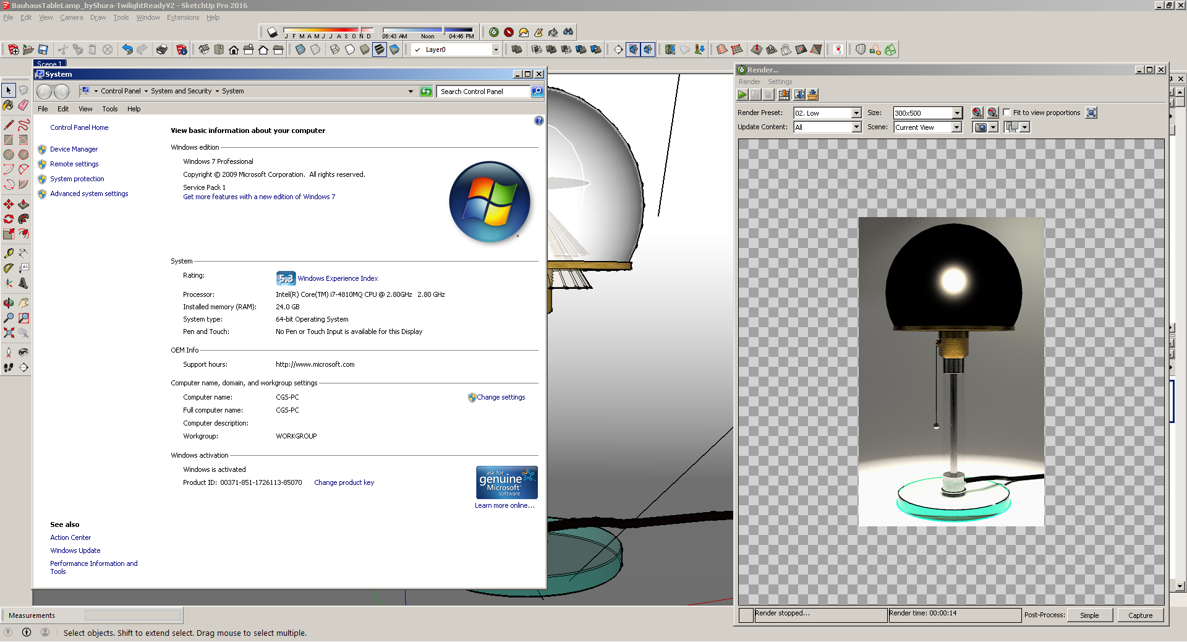The width and height of the screenshot is (1187, 642).
Task: Select the Pan hand tool
Action: point(23,303)
